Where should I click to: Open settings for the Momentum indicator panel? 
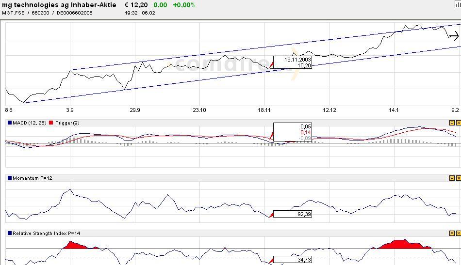452,178
